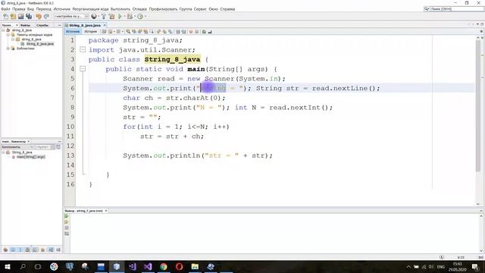
Task: Collapse the Пакеты исходных кодов node
Action: 8,35
